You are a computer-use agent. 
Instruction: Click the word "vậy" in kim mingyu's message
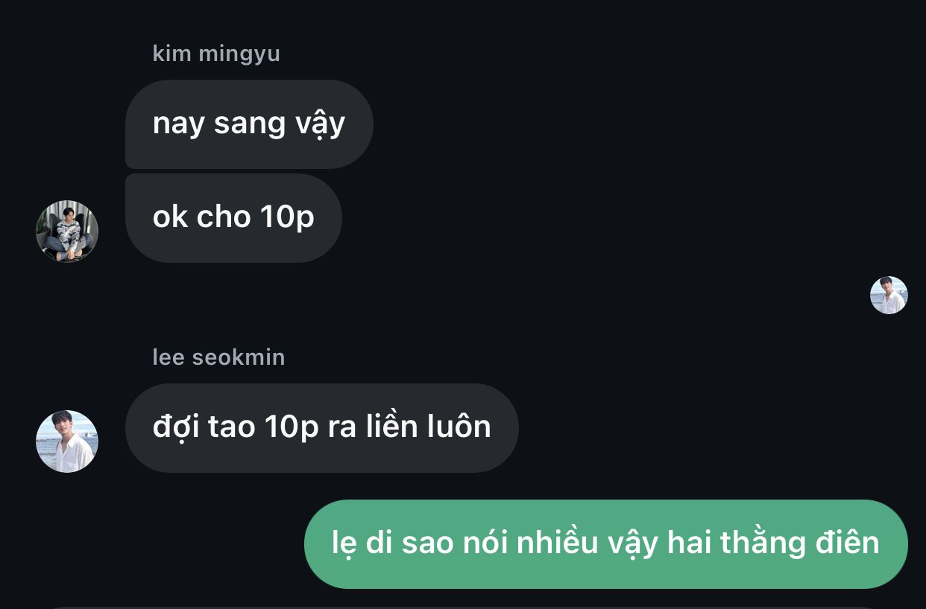tap(320, 124)
